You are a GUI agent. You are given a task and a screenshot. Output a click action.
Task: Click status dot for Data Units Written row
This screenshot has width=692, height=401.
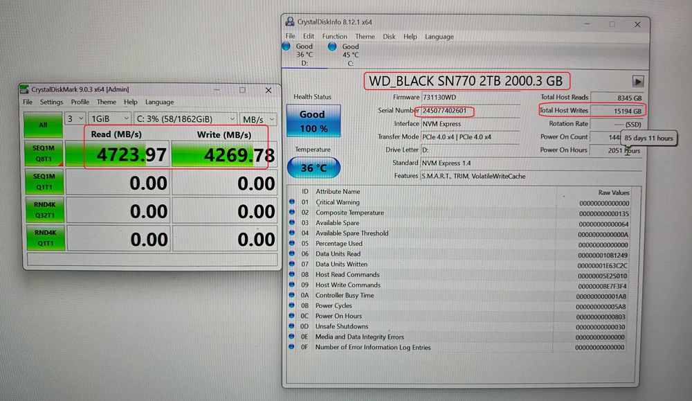292,264
